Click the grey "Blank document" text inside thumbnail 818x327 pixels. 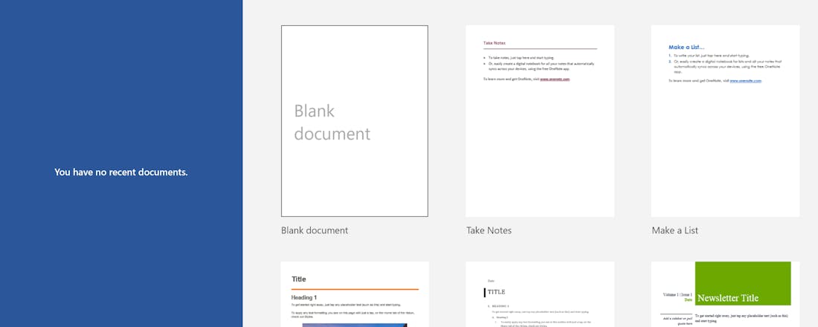tap(332, 123)
